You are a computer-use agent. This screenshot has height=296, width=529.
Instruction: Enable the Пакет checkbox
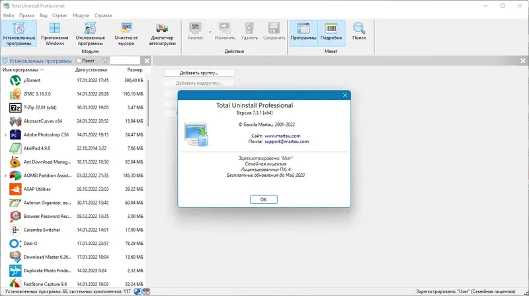pos(79,61)
